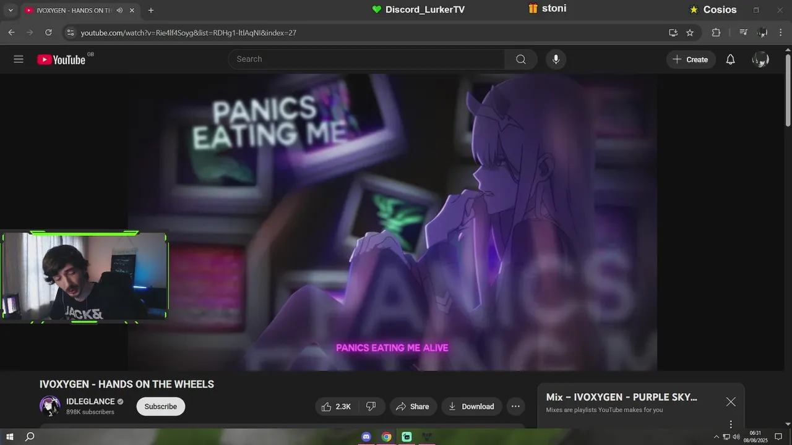Like the video with thumbs up
The height and width of the screenshot is (445, 792).
[x=336, y=406]
